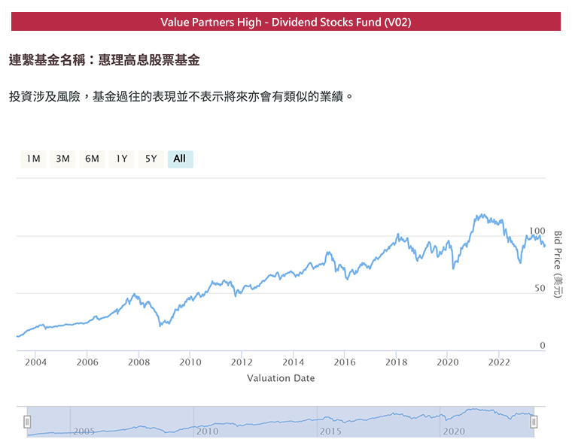Click the navigator at 2010
Image resolution: width=572 pixels, height=442 pixels.
(x=207, y=431)
